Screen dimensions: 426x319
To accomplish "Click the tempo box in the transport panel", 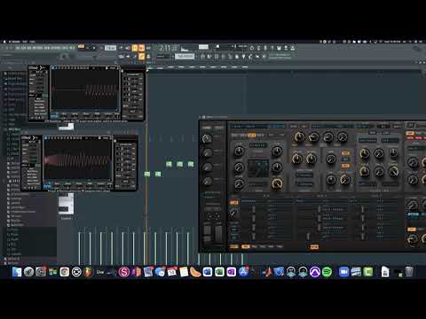I will click(110, 48).
